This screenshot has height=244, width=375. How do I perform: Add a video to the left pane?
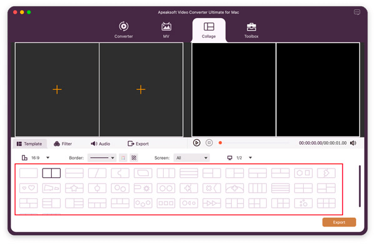pos(57,89)
